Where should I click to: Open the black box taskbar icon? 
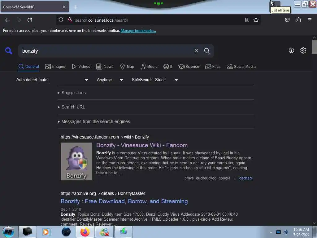pos(28,232)
